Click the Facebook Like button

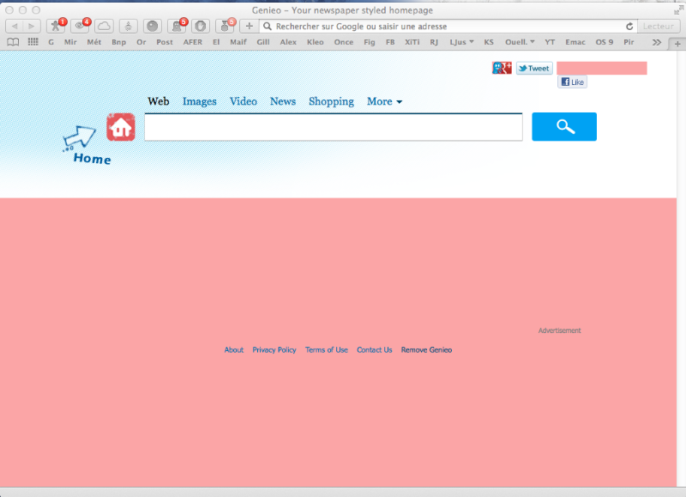point(572,82)
